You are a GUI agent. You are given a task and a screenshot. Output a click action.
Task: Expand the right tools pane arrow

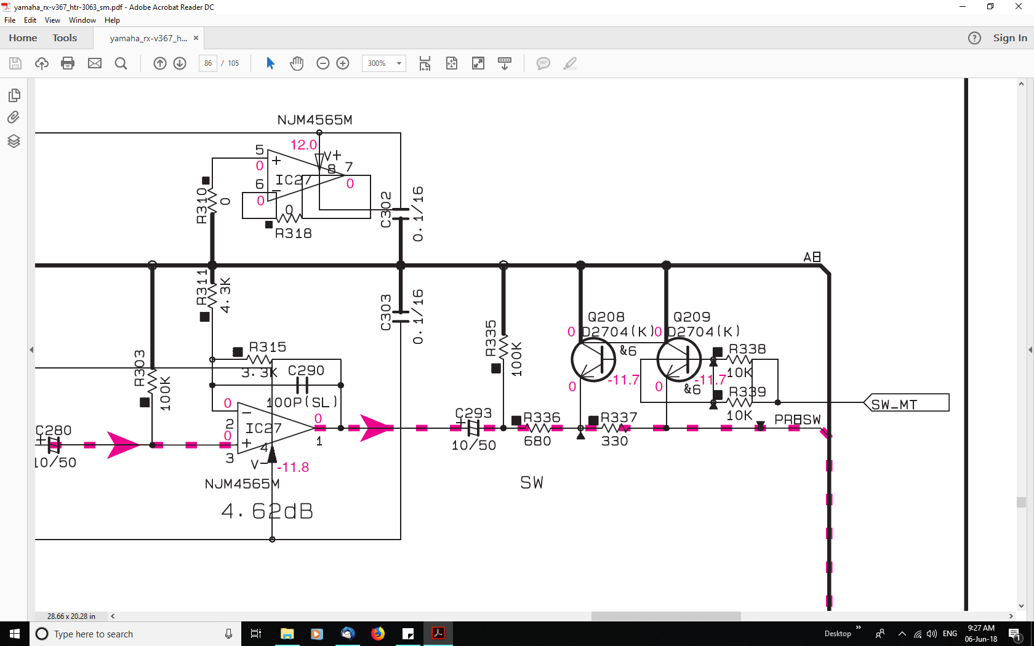(x=1030, y=350)
